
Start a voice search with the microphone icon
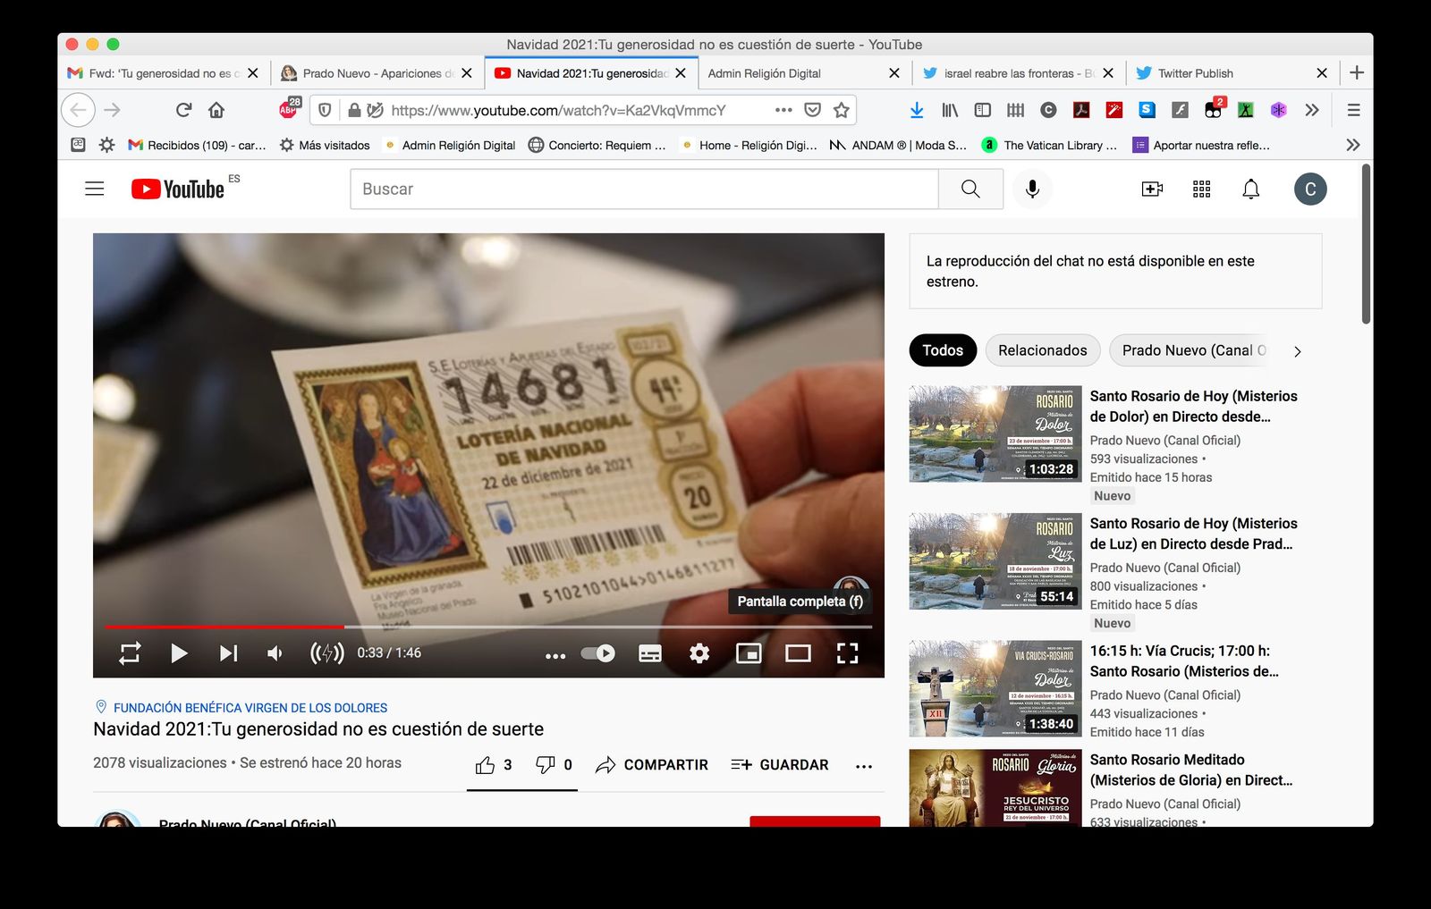(x=1031, y=189)
